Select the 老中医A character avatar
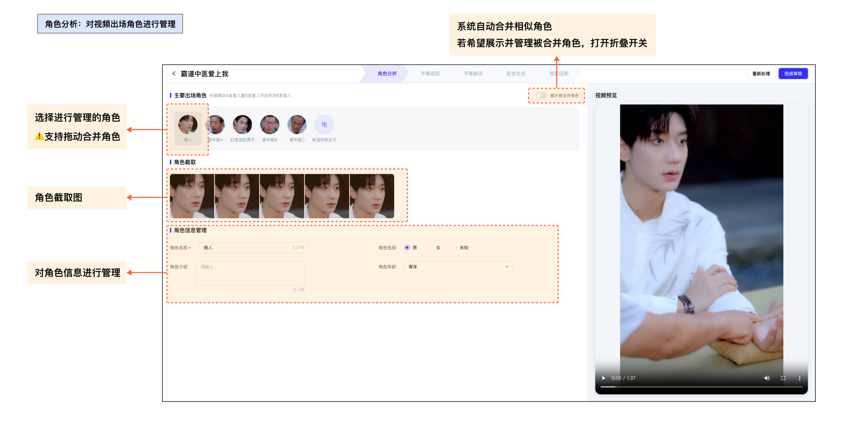This screenshot has height=425, width=843. pyautogui.click(x=215, y=125)
